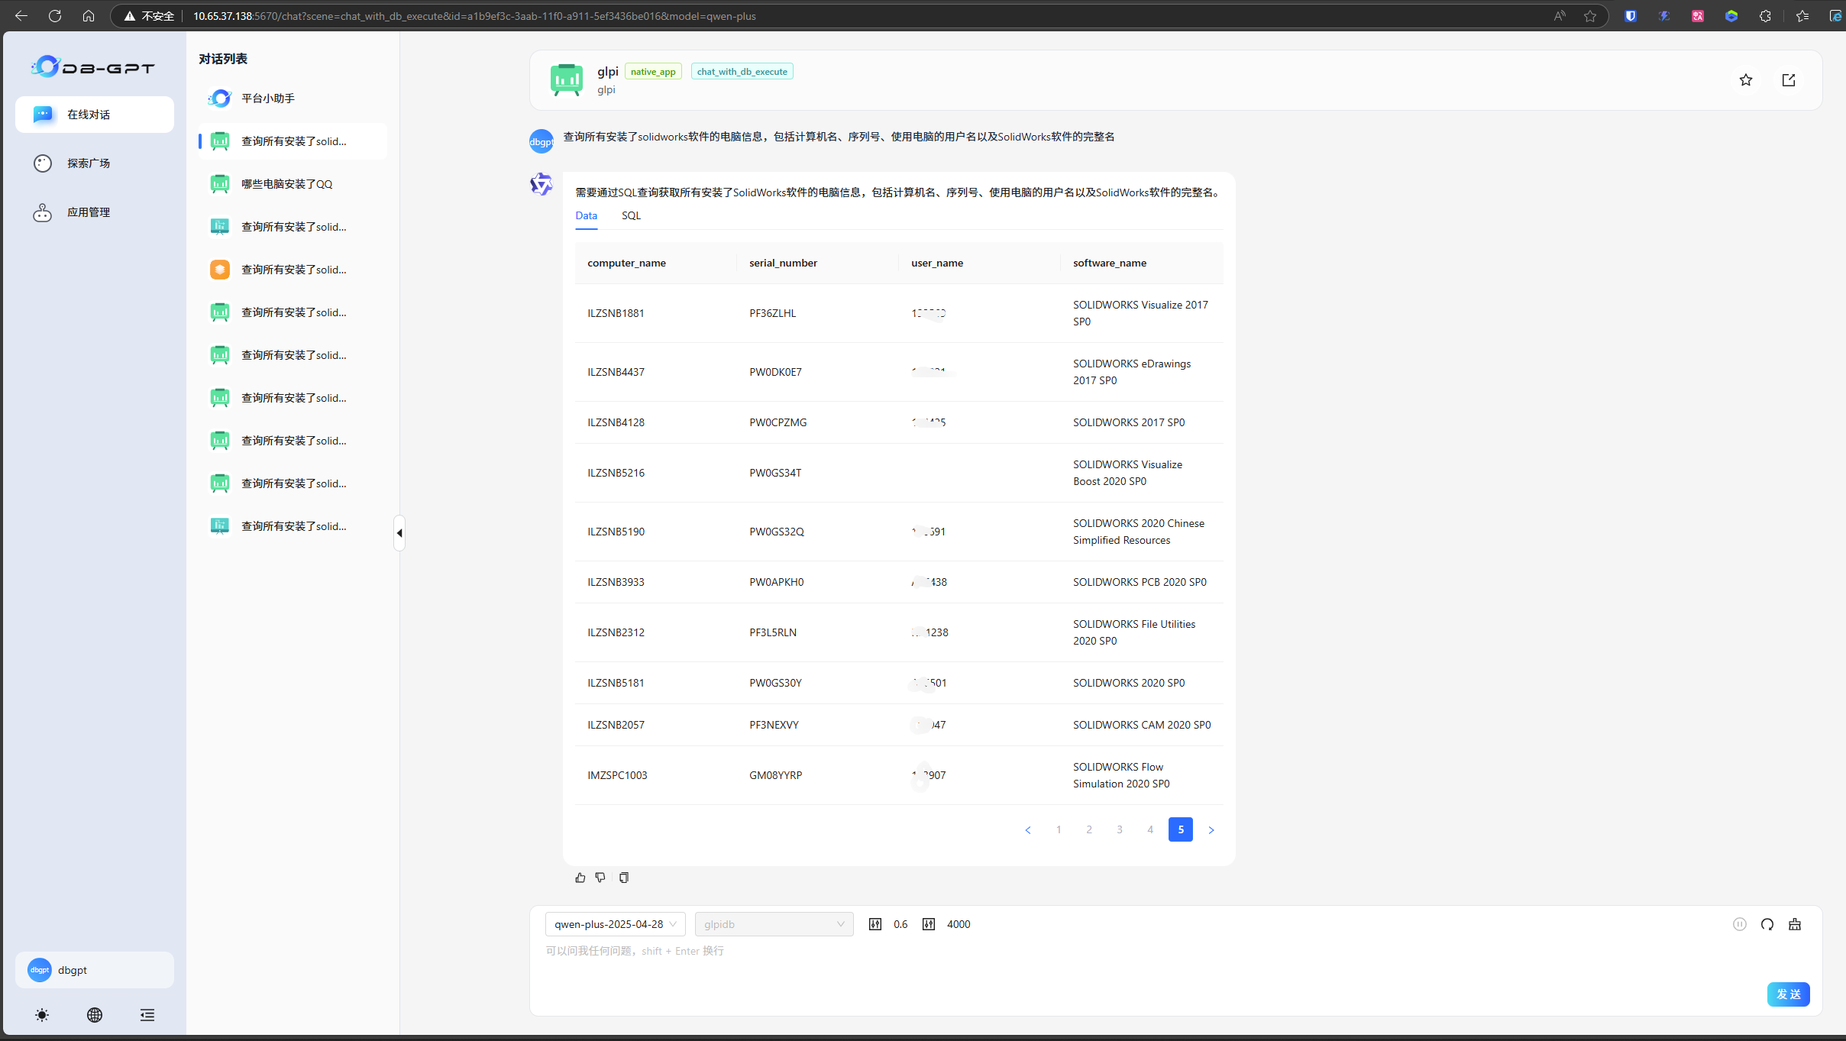Switch to the SQL tab
The width and height of the screenshot is (1846, 1041).
click(631, 215)
